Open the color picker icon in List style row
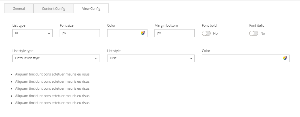 coord(285,58)
